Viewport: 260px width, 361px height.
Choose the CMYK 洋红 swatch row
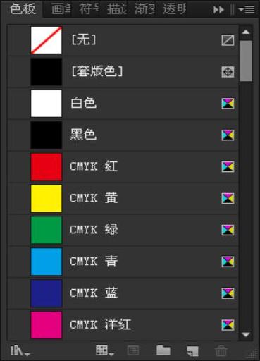123,325
